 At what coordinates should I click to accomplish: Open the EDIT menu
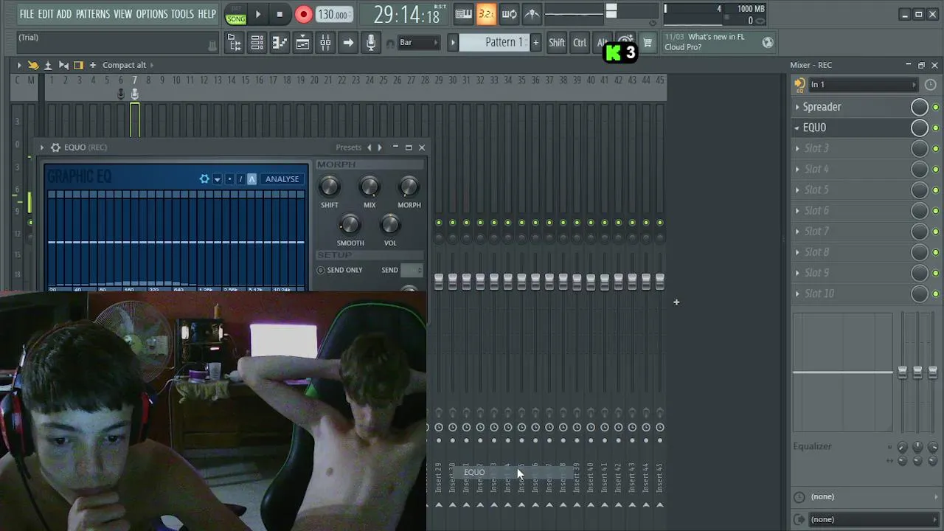(46, 14)
